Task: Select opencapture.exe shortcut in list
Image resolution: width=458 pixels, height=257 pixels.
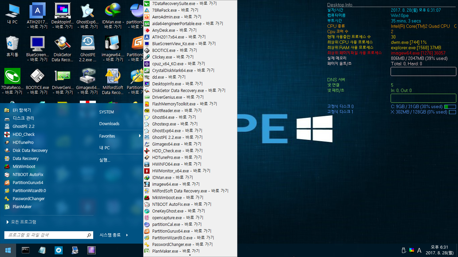Action: pyautogui.click(x=190, y=218)
